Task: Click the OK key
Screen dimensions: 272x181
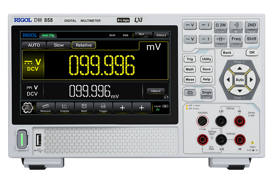Action: pyautogui.click(x=252, y=53)
